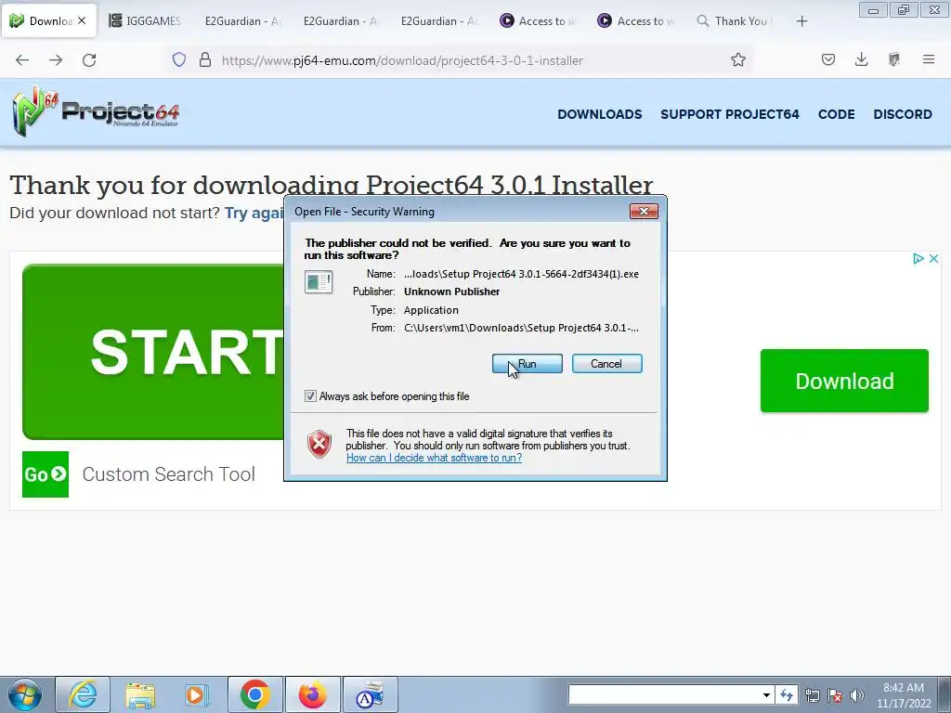This screenshot has width=951, height=713.
Task: Click the green Download ad button
Action: [844, 381]
